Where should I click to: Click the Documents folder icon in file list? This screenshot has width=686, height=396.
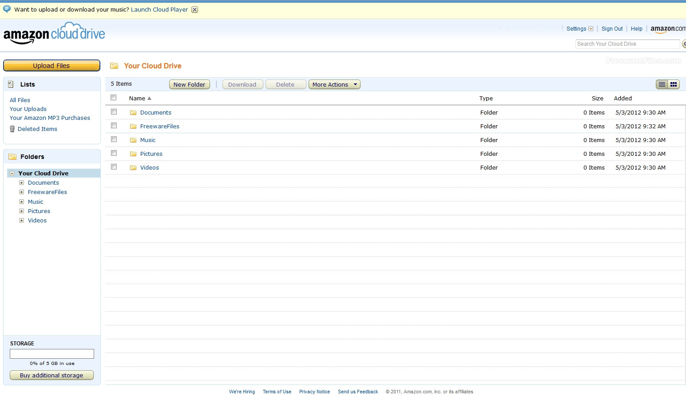[133, 113]
